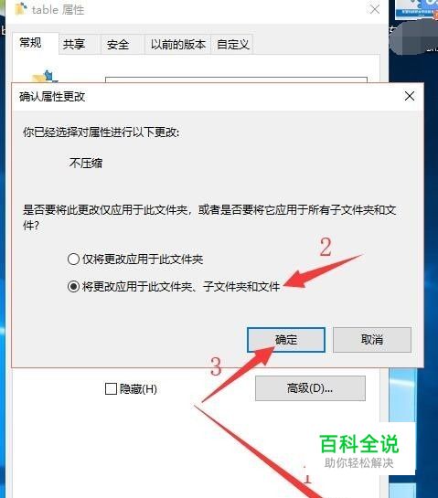Click the folder icon in table 属性 title bar
The width and height of the screenshot is (438, 498).
click(x=21, y=8)
